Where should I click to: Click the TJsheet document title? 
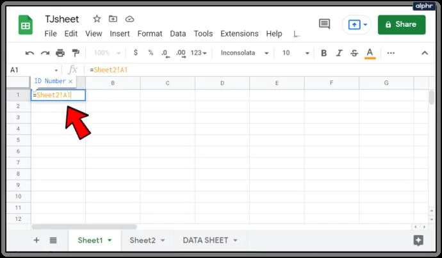click(61, 19)
